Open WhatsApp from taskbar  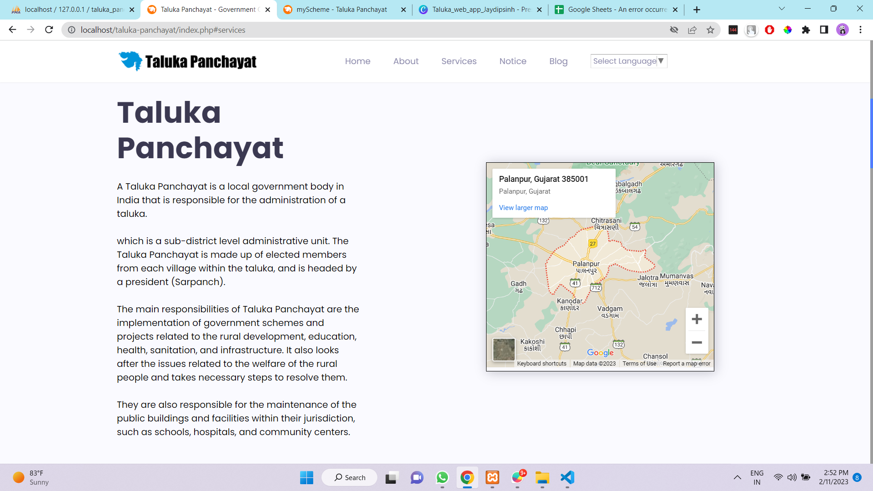442,477
